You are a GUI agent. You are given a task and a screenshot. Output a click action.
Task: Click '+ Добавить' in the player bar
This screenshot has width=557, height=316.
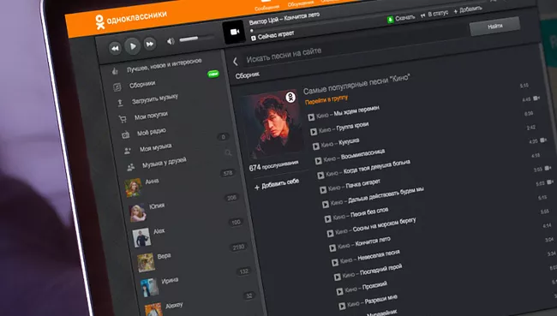468,10
